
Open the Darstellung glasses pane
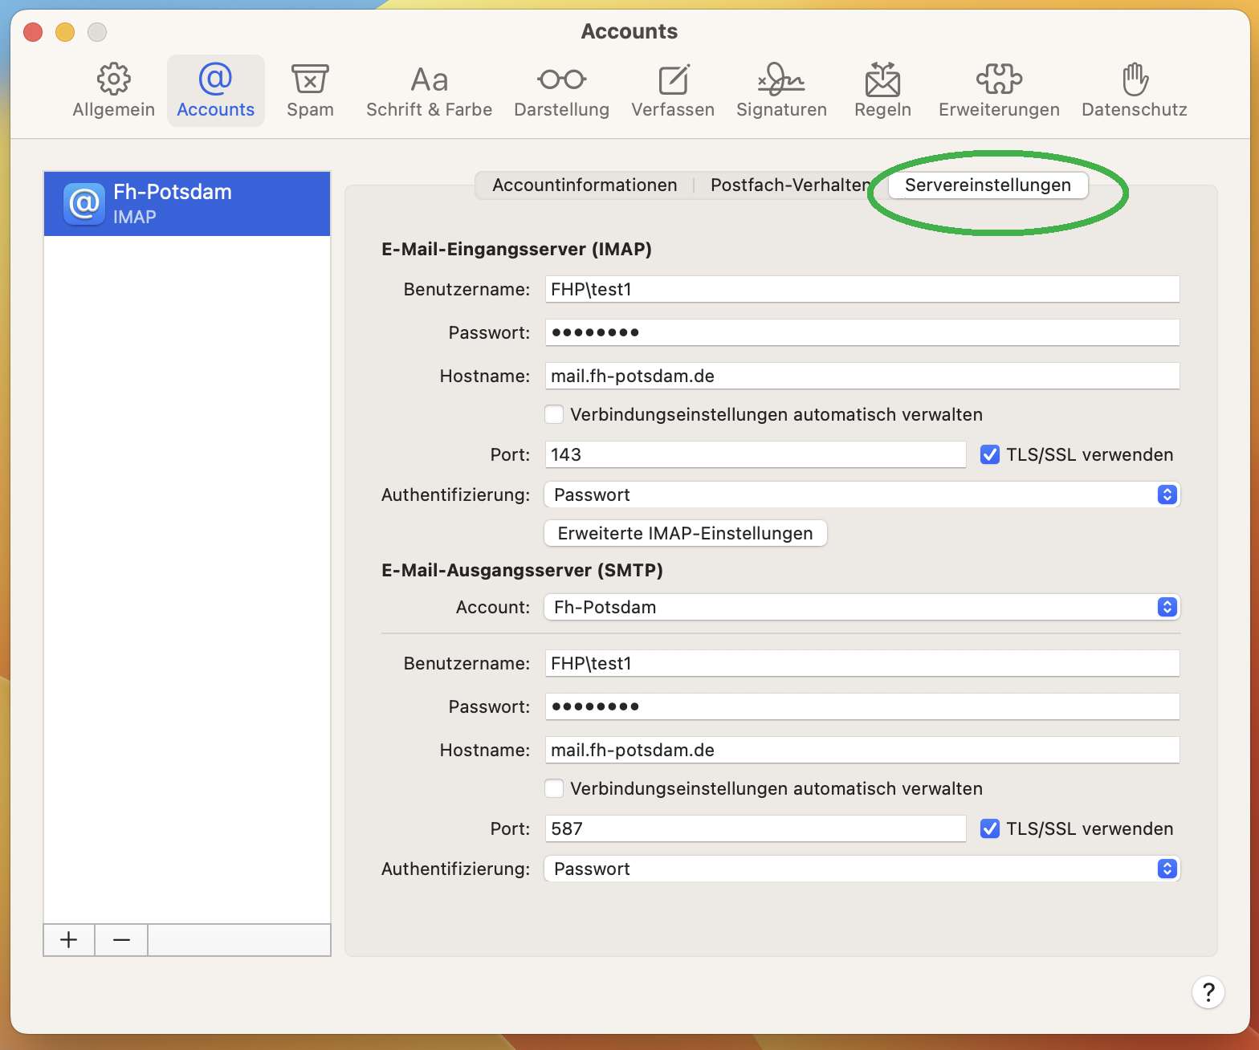(561, 91)
